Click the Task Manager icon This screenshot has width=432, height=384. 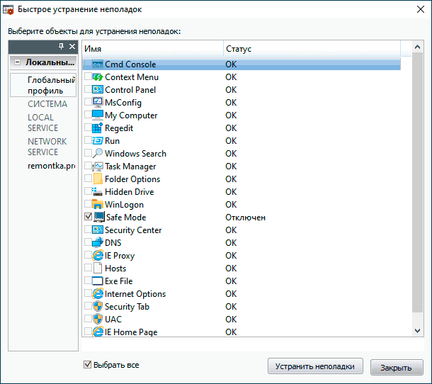coord(98,166)
